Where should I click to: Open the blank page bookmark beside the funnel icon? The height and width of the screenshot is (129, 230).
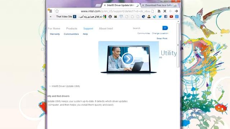(x=127, y=17)
